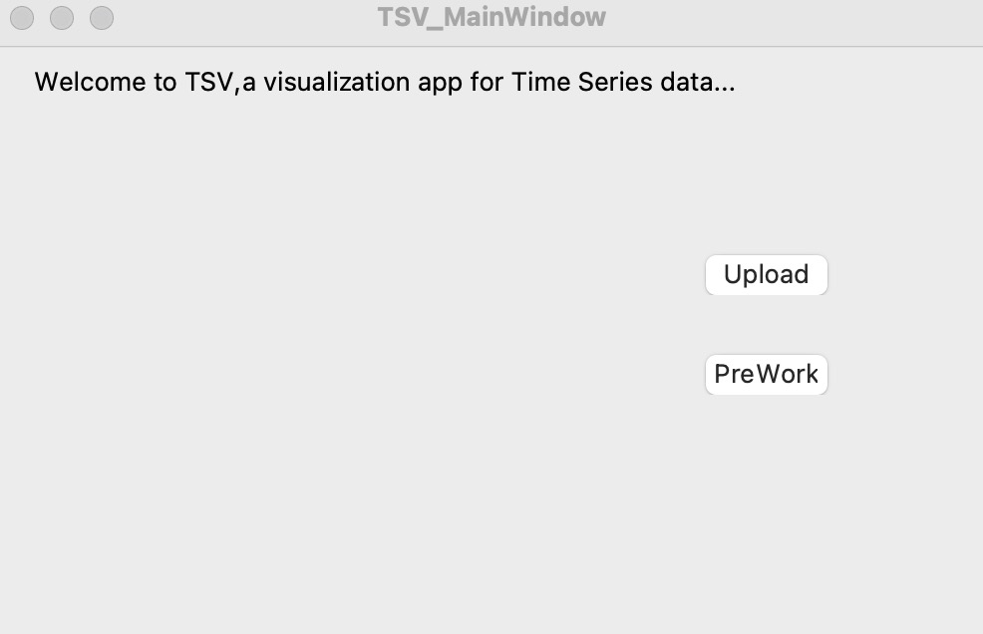Click the "TSV,a" text in the greeting
Image resolution: width=983 pixels, height=634 pixels.
tap(220, 83)
